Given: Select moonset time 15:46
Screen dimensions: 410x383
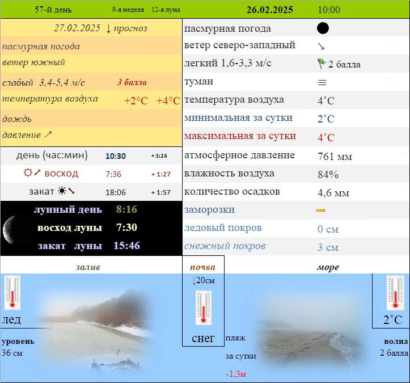Looking at the screenshot, I should [x=126, y=245].
